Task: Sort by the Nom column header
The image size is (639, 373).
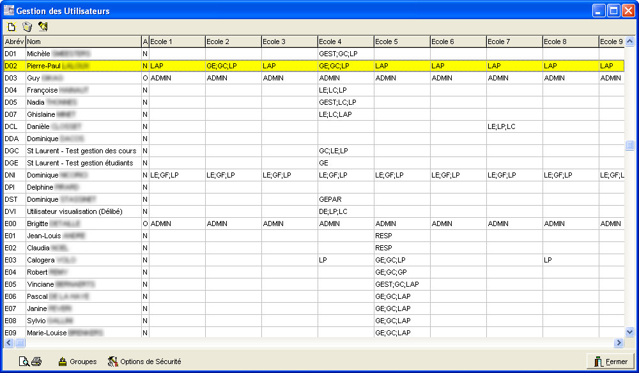Action: [x=83, y=42]
